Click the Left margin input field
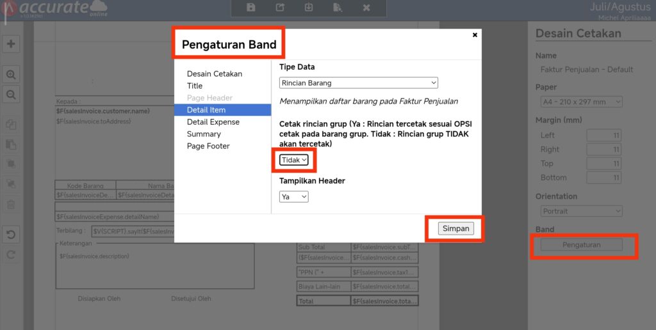 click(x=603, y=135)
